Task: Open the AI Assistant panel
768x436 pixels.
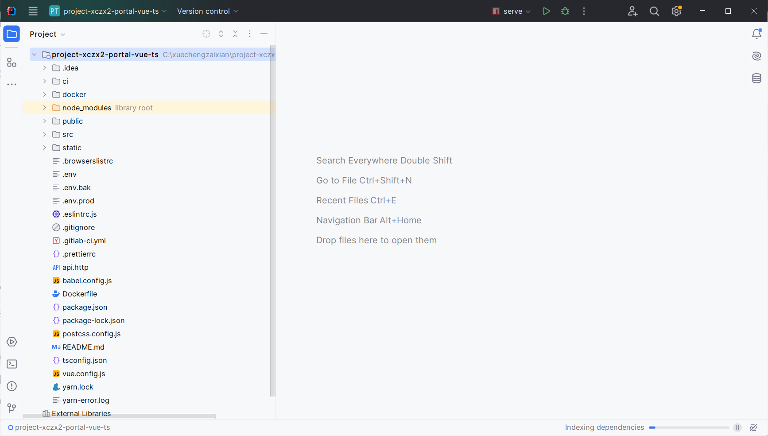Action: point(756,56)
